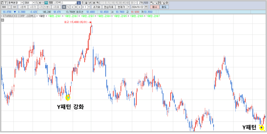Click the blue 매도 sell button

click(x=164, y=7)
